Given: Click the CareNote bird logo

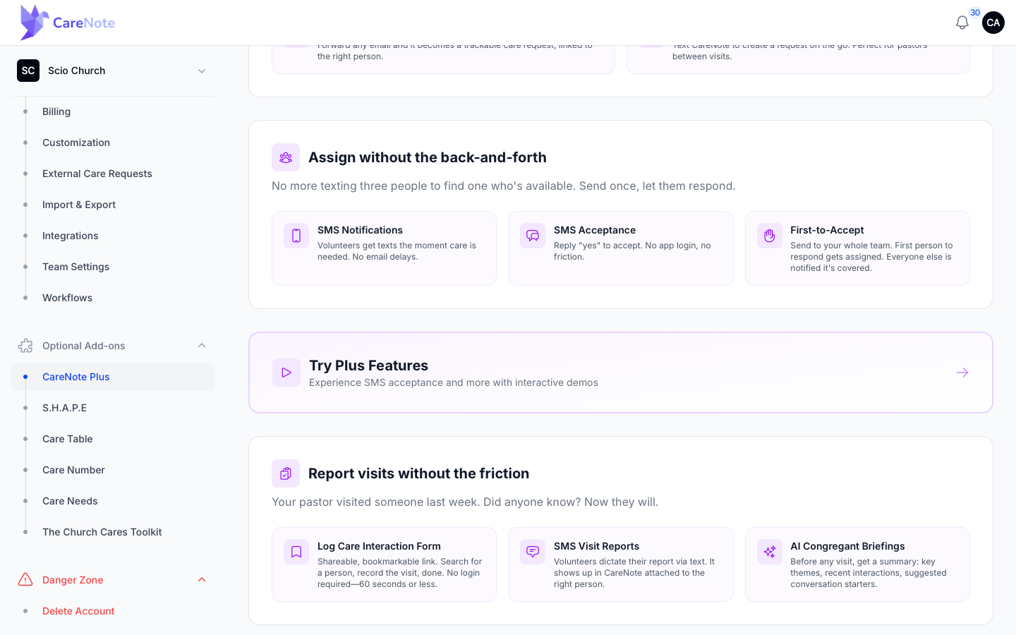Looking at the screenshot, I should (x=35, y=23).
